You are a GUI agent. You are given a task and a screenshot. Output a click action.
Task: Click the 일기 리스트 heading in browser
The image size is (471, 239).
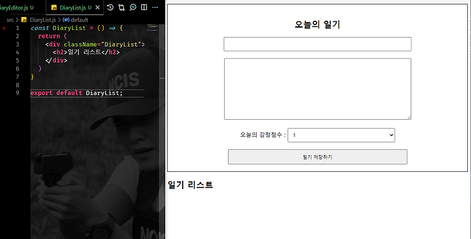pyautogui.click(x=190, y=184)
